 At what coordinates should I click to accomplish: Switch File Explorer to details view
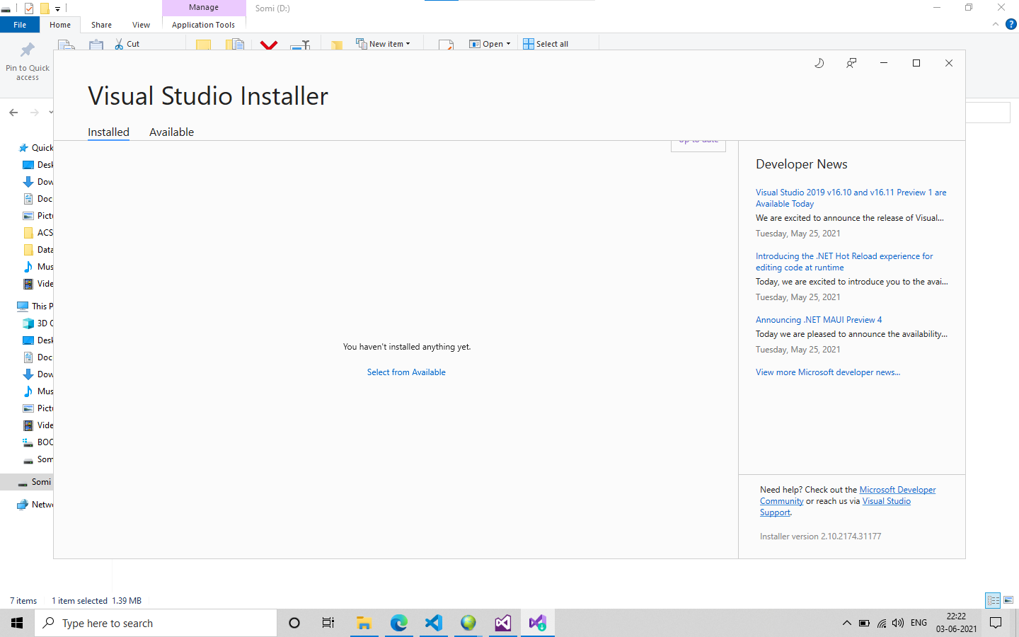(993, 600)
